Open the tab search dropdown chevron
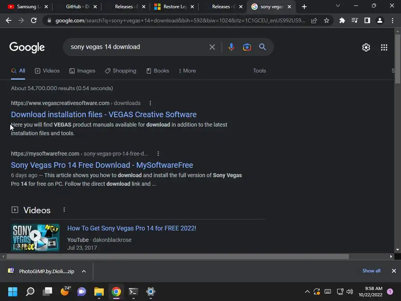 point(338,5)
